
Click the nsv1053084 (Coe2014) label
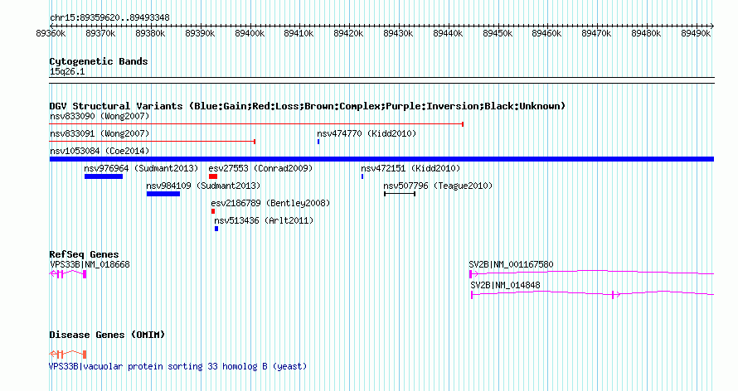100,151
